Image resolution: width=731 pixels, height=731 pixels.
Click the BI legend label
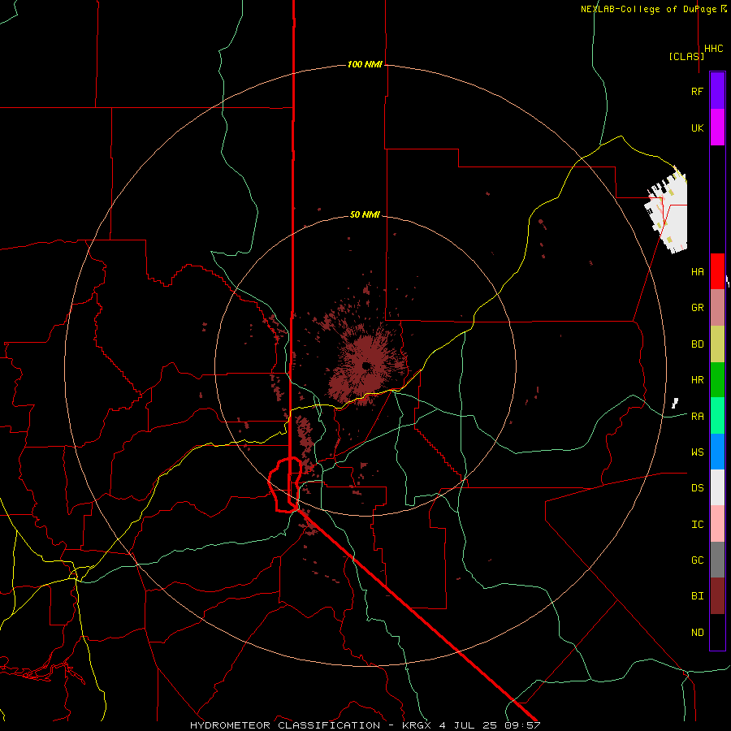[x=697, y=596]
